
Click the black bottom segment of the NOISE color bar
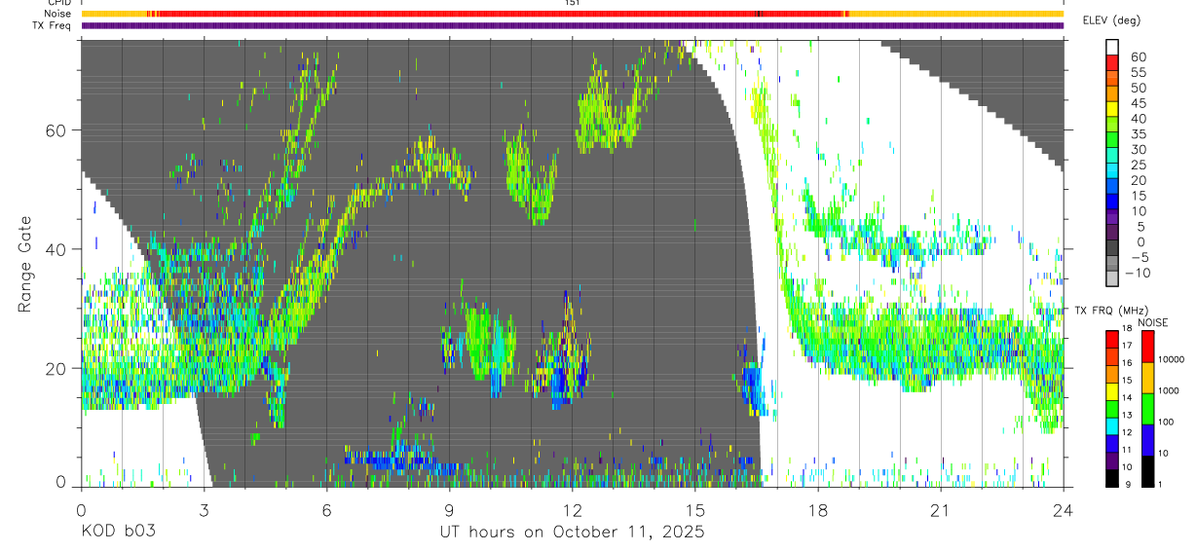1147,471
